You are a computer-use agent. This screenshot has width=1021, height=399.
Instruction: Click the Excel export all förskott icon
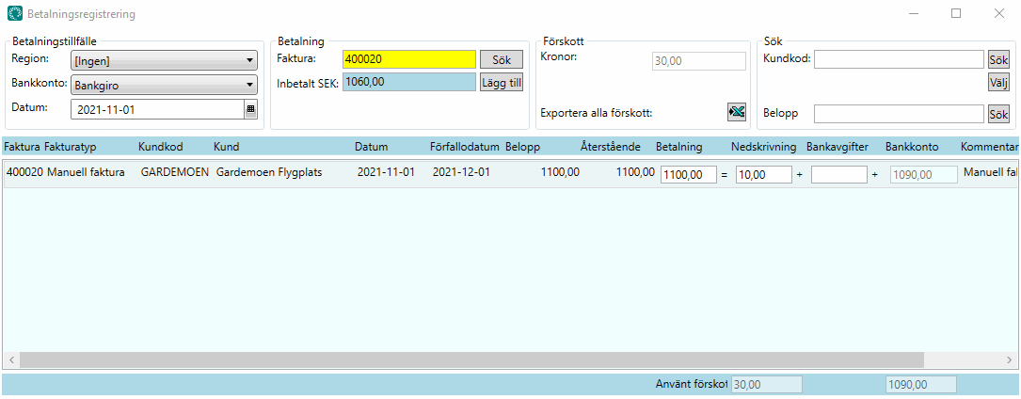coord(737,113)
